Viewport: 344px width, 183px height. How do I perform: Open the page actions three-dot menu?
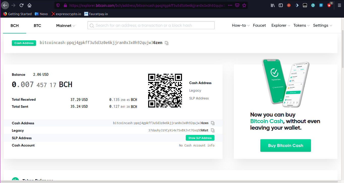pos(230,5)
